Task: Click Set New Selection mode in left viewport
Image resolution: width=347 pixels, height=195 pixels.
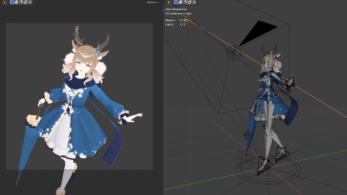Action: [x=12, y=2]
